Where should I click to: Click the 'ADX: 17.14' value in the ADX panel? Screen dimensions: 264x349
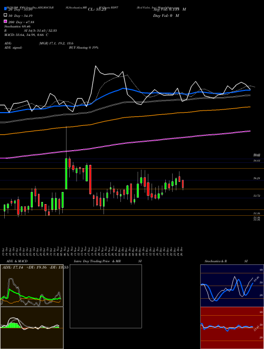coord(13,268)
